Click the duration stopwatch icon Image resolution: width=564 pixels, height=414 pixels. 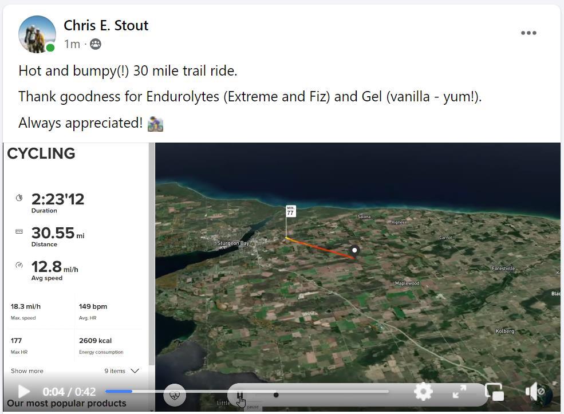[19, 198]
